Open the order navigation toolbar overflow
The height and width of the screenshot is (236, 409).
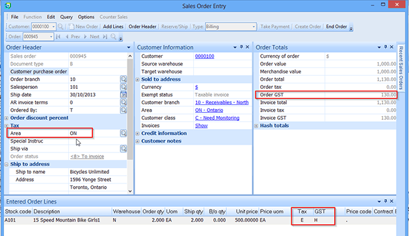120,39
